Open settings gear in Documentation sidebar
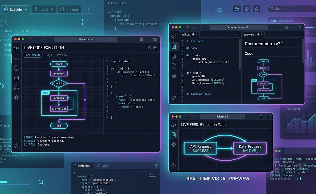This screenshot has height=194, width=316. (174, 98)
